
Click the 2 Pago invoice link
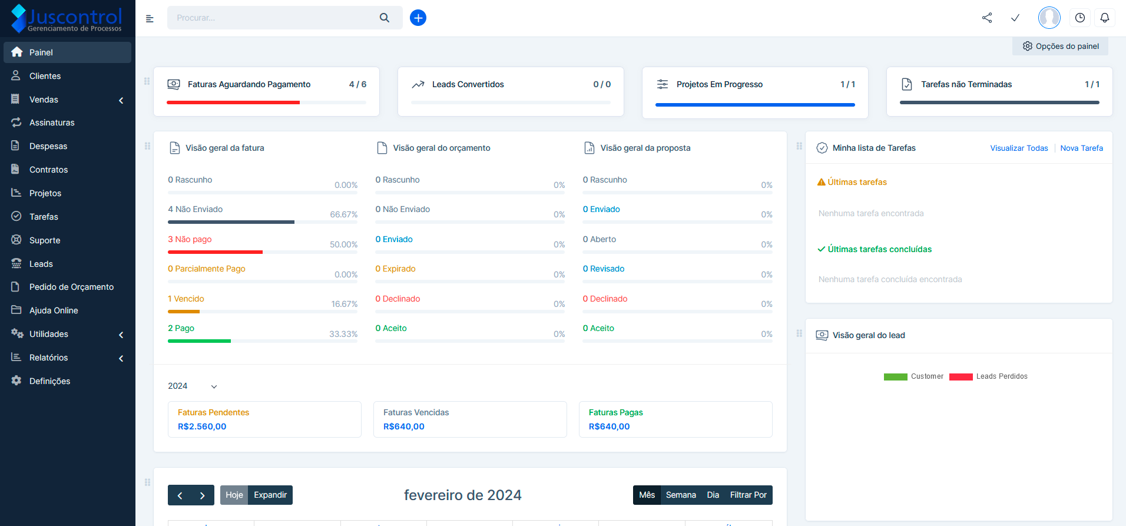[181, 328]
